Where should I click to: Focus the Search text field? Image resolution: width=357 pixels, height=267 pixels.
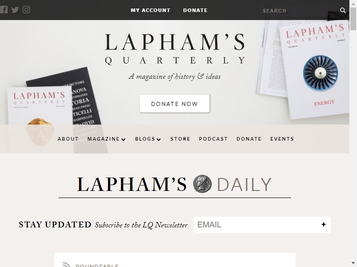299,10
